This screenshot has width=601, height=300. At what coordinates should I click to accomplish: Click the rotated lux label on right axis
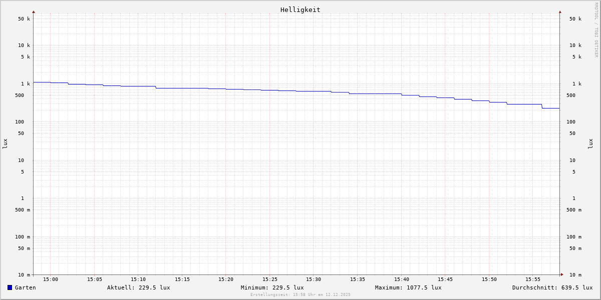pos(591,143)
